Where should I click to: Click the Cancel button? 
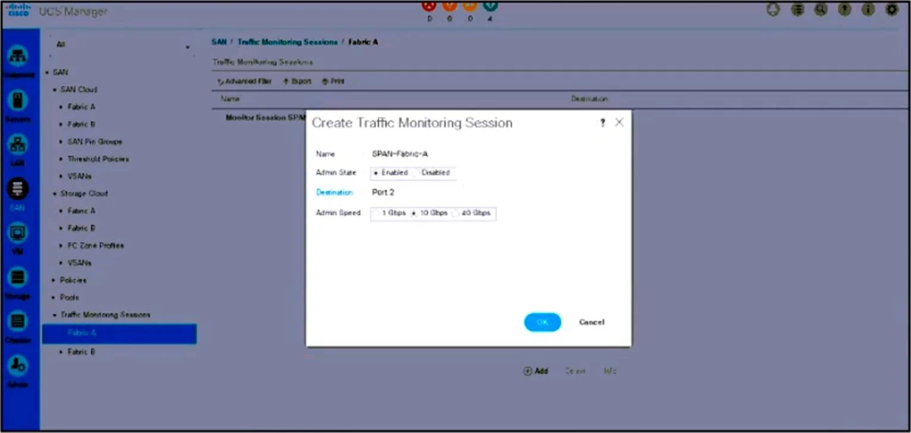(591, 322)
